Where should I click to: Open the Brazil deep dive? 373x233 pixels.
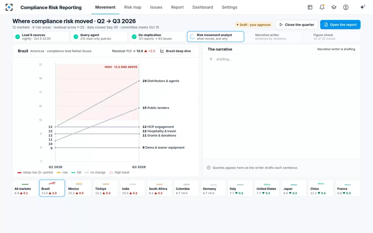(175, 51)
